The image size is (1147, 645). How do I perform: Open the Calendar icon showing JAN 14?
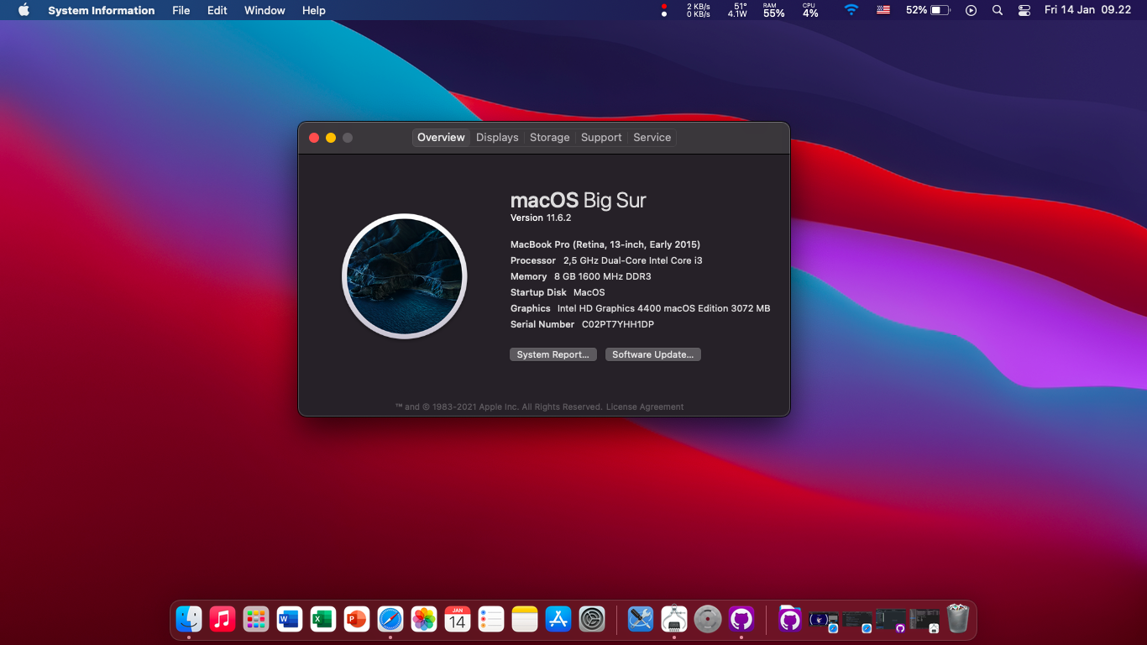(458, 620)
